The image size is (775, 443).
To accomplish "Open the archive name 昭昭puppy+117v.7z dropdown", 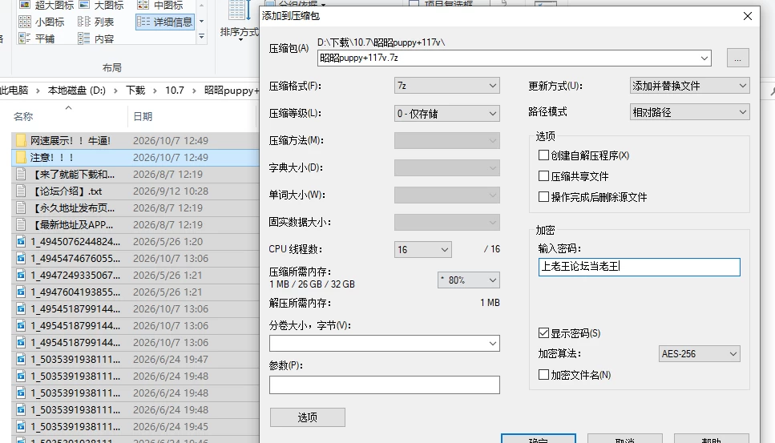I will pyautogui.click(x=704, y=58).
